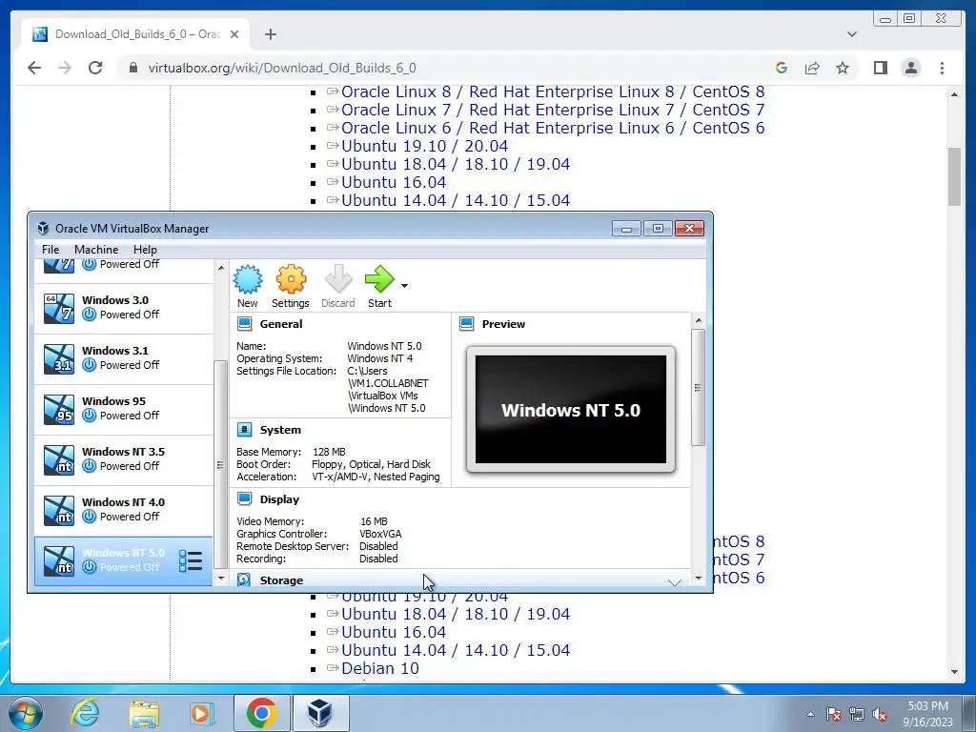Click the Preview section header icon
Screen dimensions: 976x732
tap(466, 324)
